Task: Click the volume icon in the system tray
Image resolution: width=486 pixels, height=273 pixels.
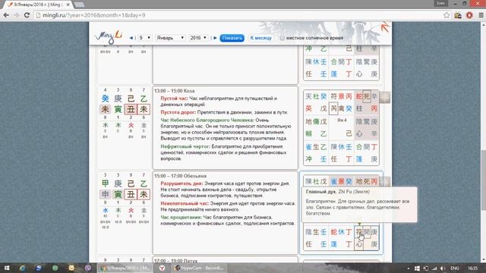Action: click(x=442, y=268)
